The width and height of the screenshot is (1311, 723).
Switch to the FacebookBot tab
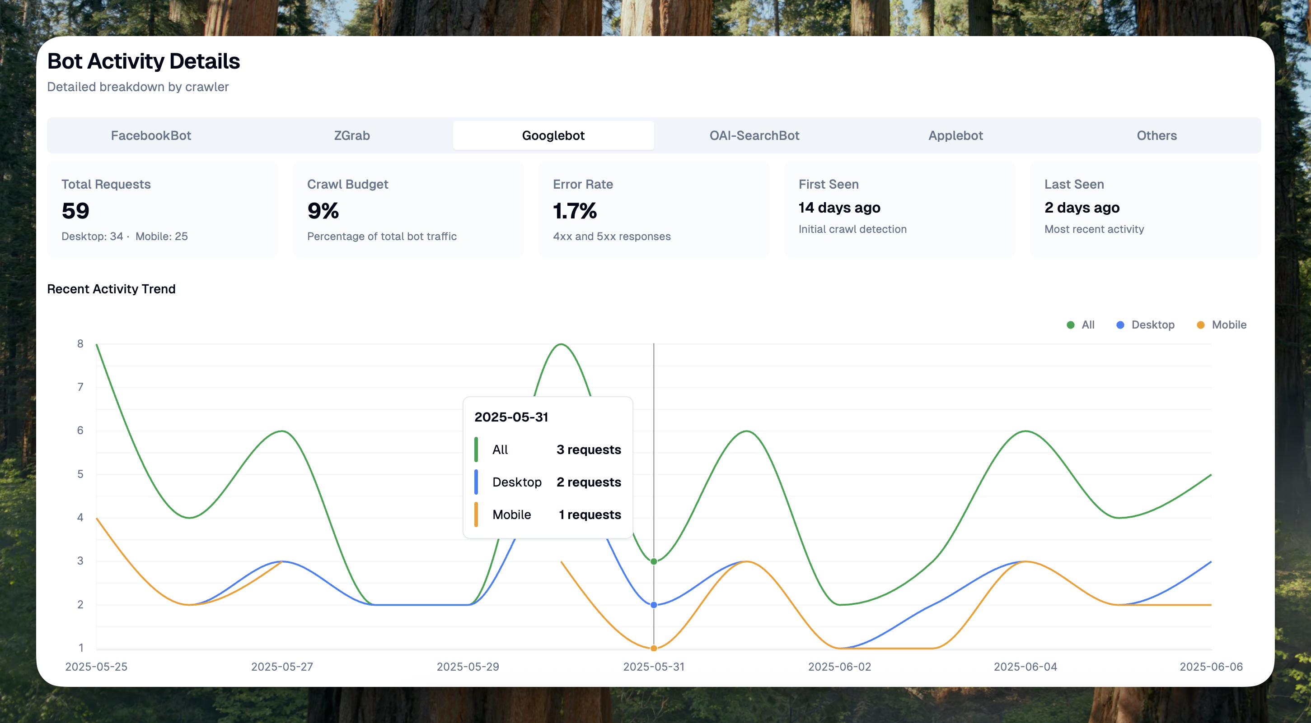click(150, 135)
